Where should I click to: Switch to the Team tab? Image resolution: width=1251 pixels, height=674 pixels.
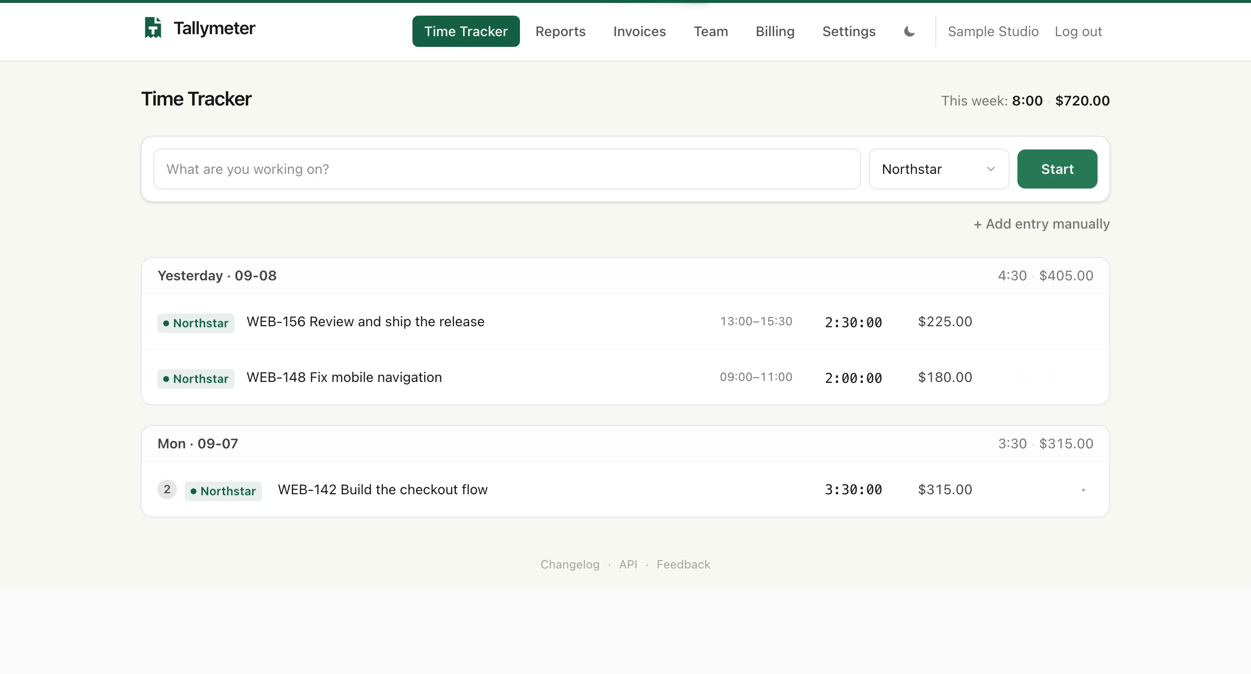pos(711,31)
